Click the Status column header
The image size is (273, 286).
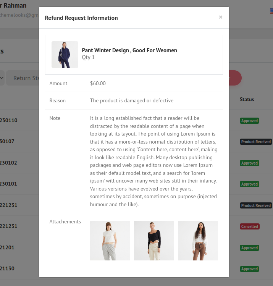coord(247,99)
